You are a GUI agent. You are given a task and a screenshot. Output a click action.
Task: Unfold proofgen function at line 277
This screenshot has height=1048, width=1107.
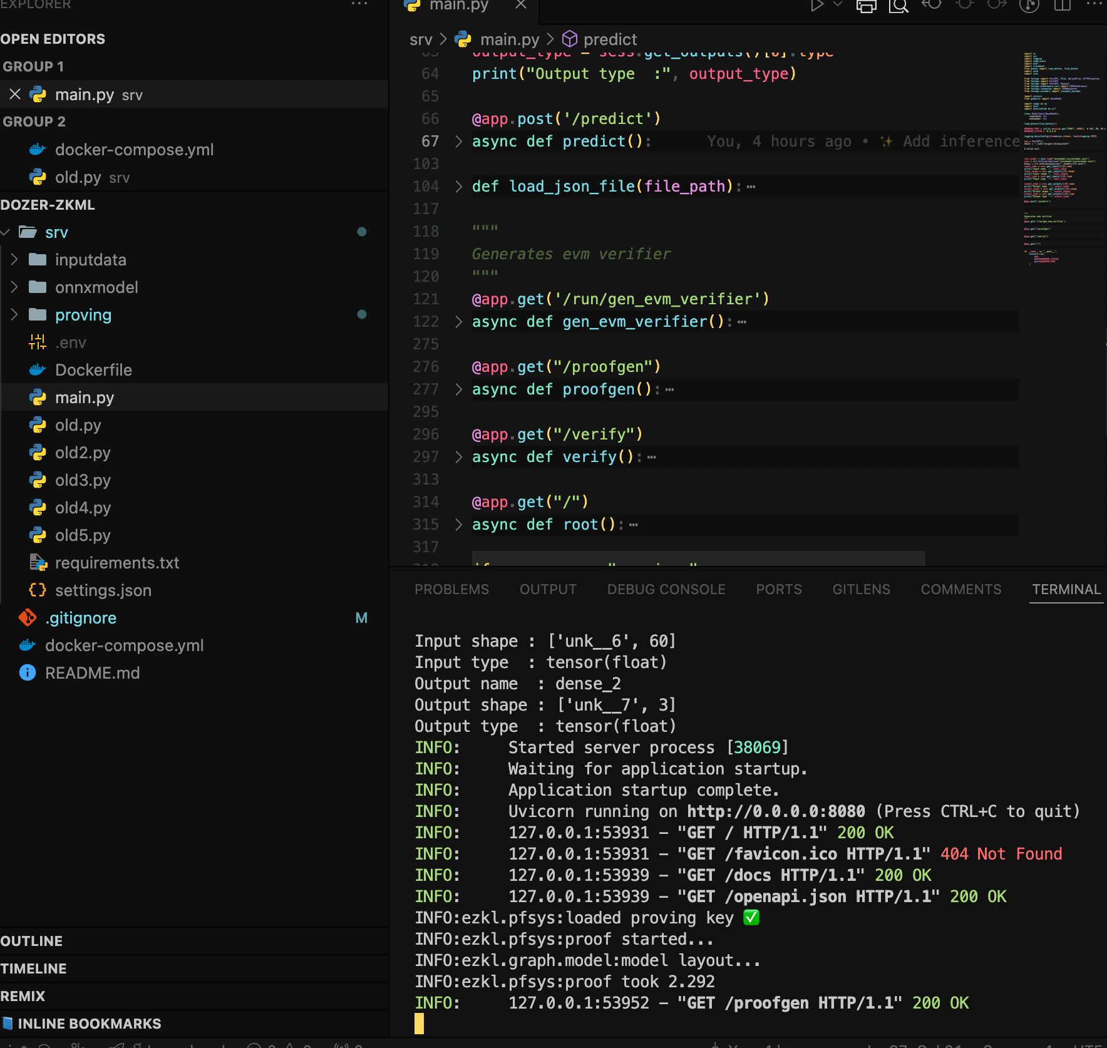[458, 389]
